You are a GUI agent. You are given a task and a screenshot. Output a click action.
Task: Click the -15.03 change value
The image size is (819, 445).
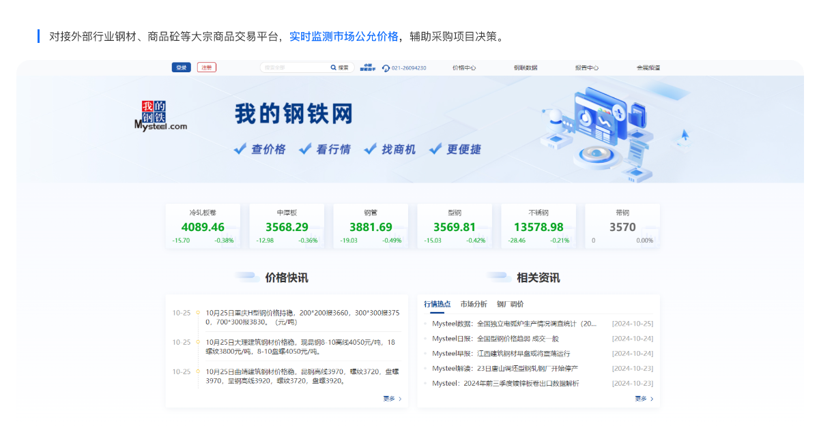click(433, 241)
